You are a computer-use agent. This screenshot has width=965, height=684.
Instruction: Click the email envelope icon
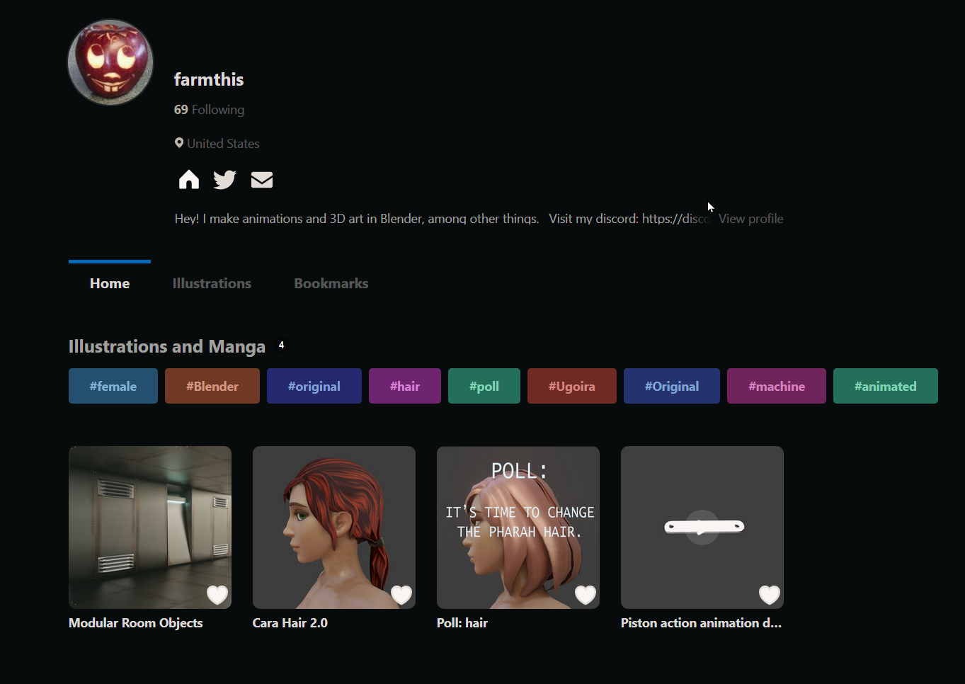click(262, 180)
